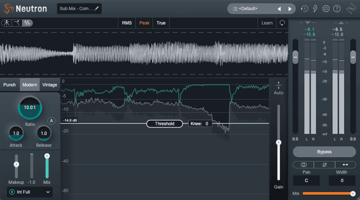Screen dimensions: 360x200
Task: Click the input RMS reading -15.8
Action: (x=309, y=34)
